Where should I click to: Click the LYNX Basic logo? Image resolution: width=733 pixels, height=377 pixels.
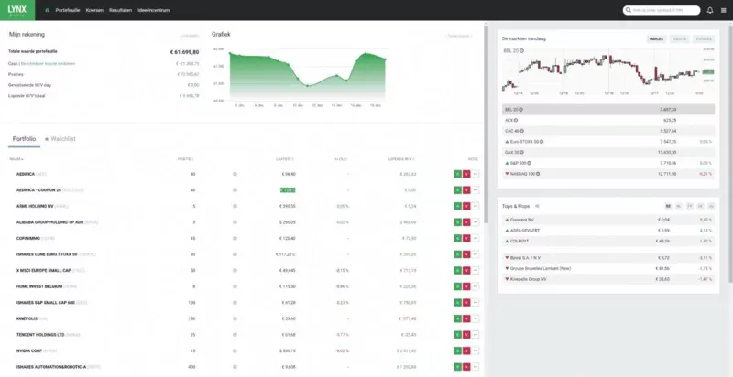[x=17, y=10]
